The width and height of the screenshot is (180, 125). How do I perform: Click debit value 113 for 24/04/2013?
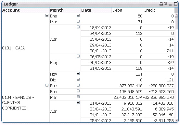[127, 34]
